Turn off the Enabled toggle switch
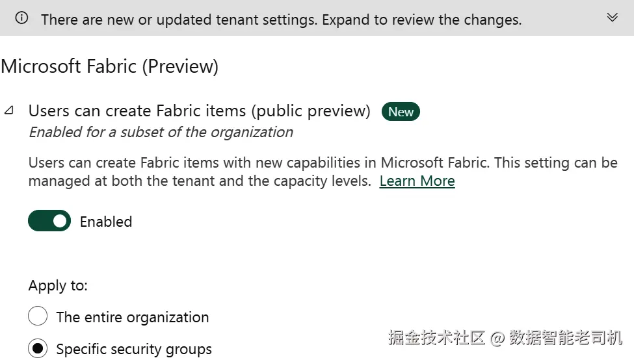 point(49,221)
